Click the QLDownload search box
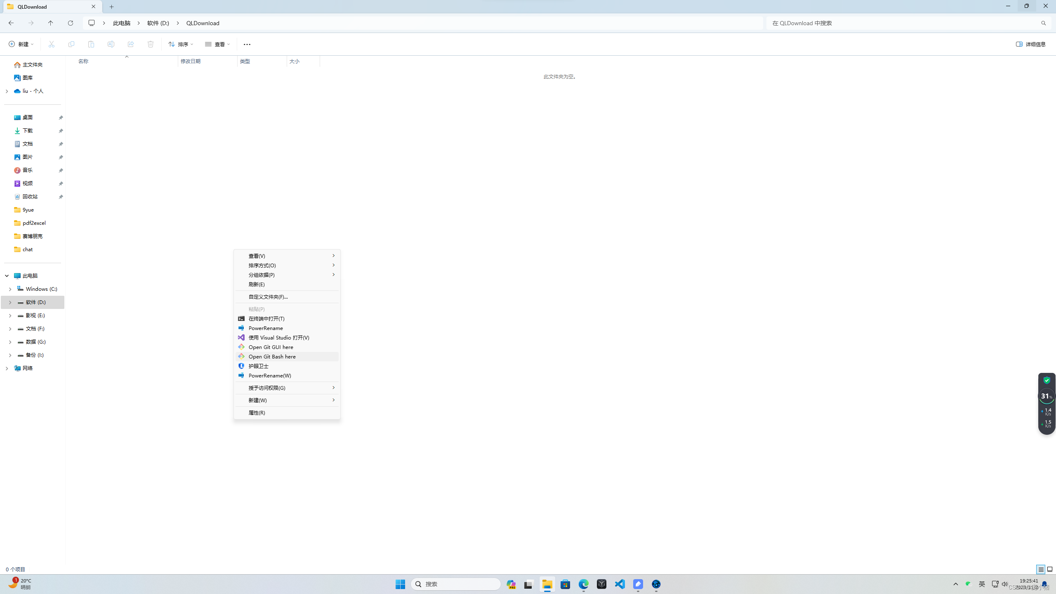The height and width of the screenshot is (594, 1056). tap(903, 23)
